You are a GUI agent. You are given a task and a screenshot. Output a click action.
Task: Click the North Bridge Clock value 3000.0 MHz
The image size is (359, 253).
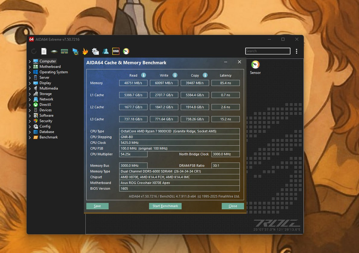pos(226,154)
